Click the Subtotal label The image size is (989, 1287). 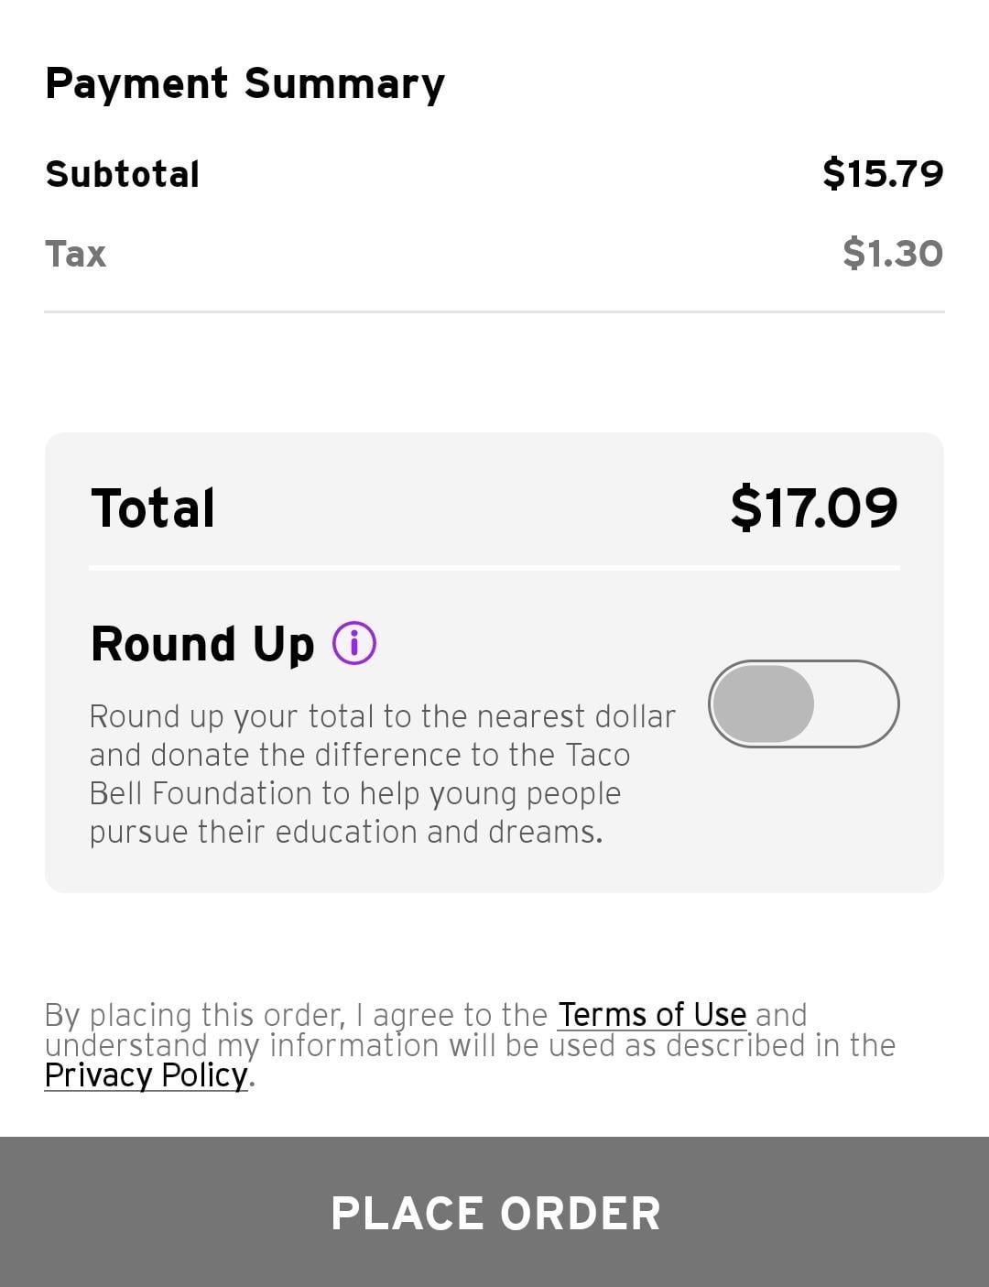122,174
